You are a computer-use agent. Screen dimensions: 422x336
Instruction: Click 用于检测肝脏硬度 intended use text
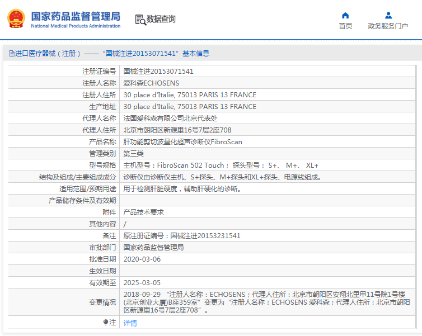click(x=182, y=189)
